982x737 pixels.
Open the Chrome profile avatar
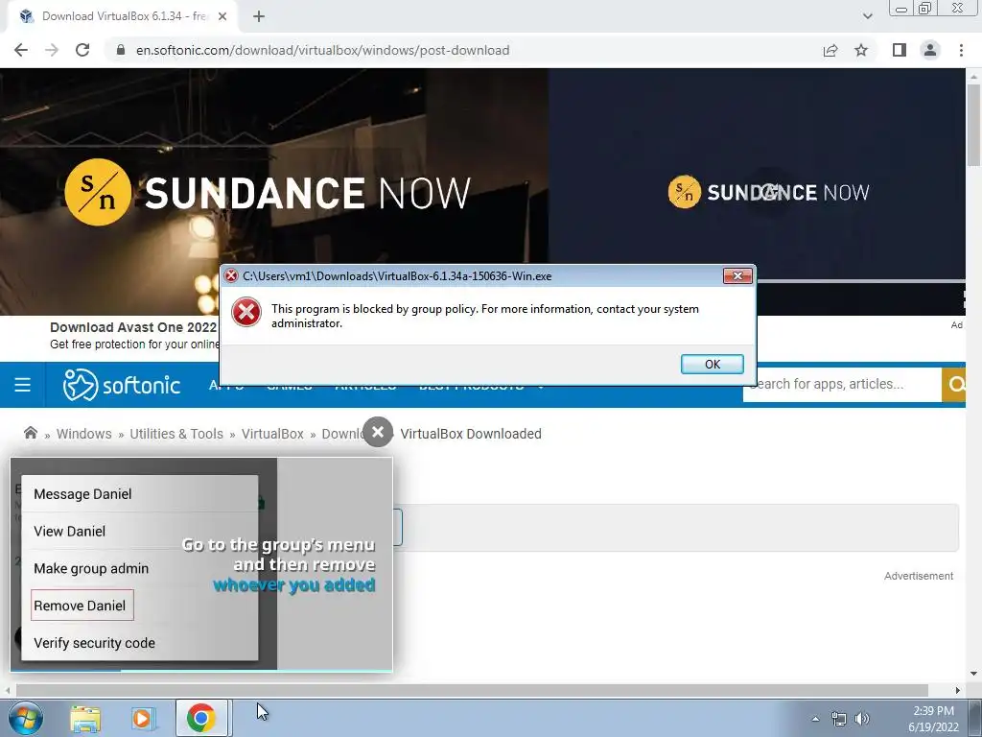pyautogui.click(x=930, y=50)
